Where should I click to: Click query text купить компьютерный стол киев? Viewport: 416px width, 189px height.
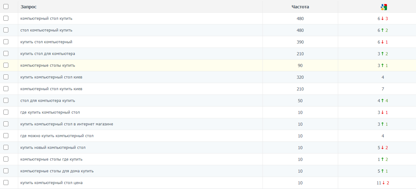(51, 77)
